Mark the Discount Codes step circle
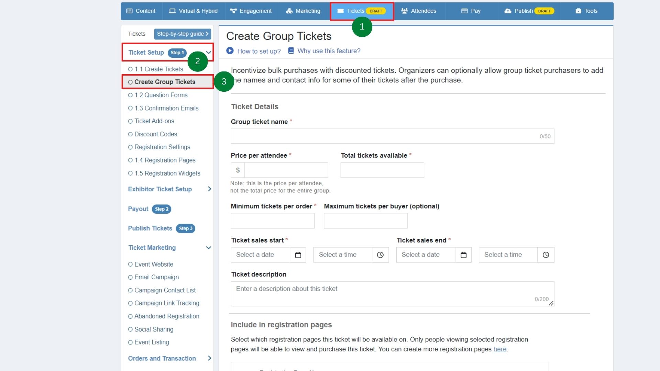The image size is (660, 371). [x=130, y=134]
